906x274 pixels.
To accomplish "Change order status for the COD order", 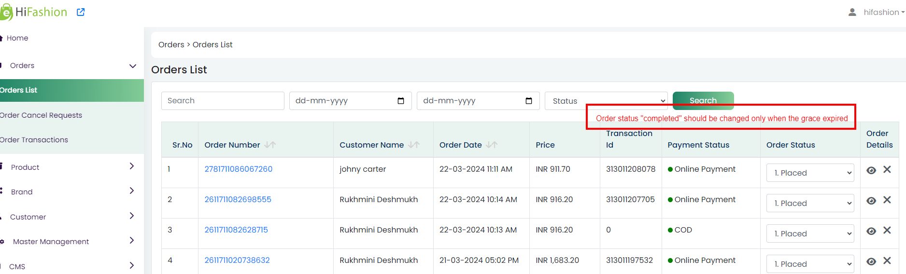I will [x=810, y=233].
